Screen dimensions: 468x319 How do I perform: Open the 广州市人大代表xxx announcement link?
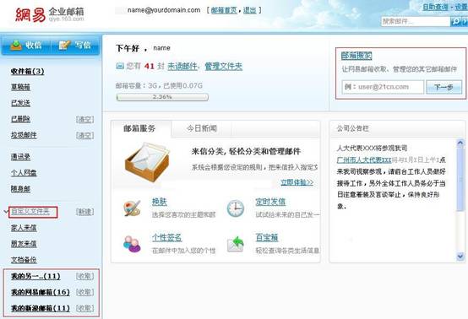click(x=364, y=160)
